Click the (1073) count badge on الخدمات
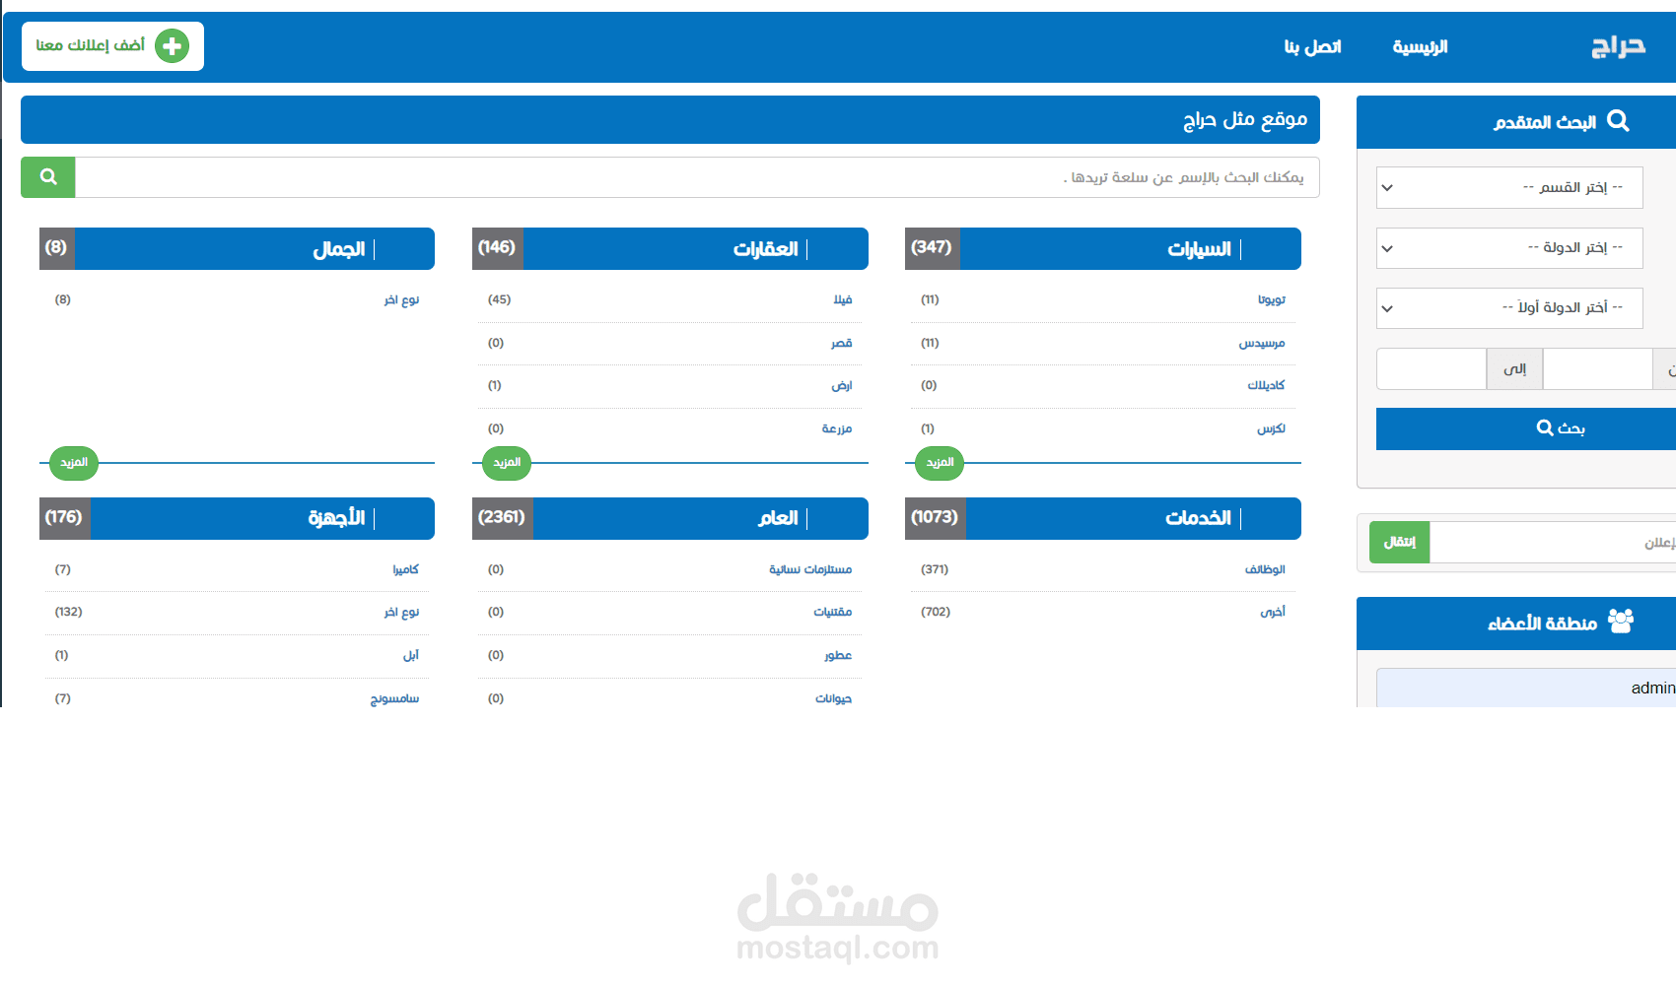Viewport: 1676px width, 985px height. [x=935, y=518]
